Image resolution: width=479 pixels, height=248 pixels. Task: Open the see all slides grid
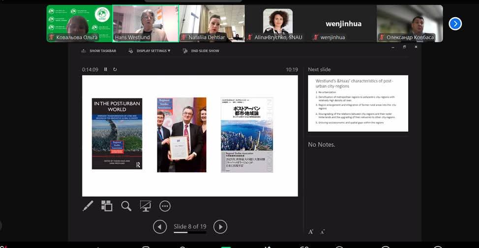(107, 206)
